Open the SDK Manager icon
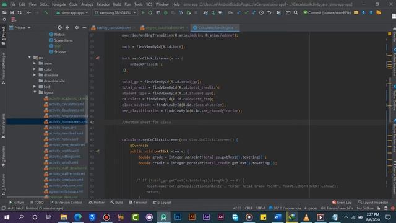This screenshot has width=396, height=223. (220, 12)
